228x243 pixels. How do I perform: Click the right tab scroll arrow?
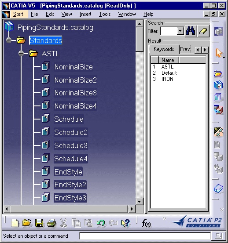[205, 50]
